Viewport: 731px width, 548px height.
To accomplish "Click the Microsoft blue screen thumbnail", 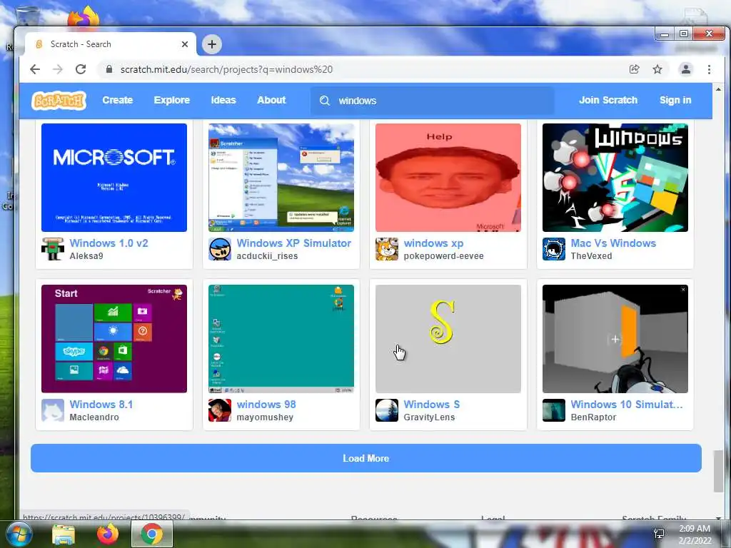I will [114, 178].
